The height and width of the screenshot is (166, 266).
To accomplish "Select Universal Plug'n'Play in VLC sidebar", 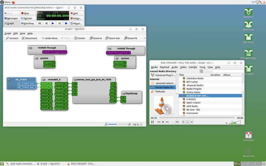I will (x=163, y=75).
